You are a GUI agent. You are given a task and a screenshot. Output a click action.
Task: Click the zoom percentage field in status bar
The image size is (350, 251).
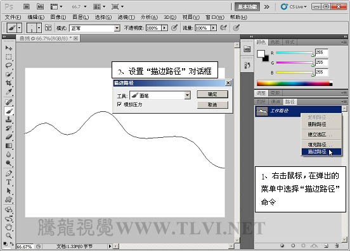point(25,247)
